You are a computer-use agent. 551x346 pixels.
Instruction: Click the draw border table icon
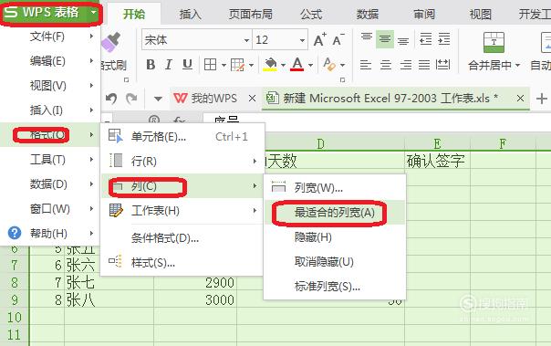click(237, 65)
